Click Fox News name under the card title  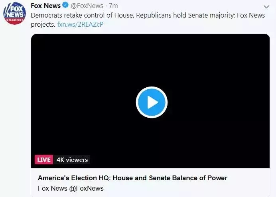[53, 188]
